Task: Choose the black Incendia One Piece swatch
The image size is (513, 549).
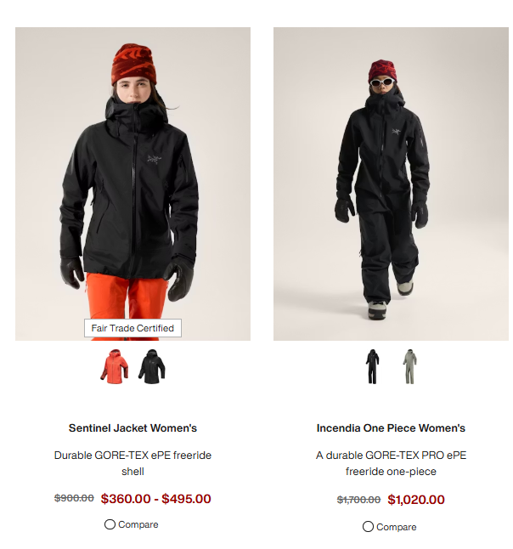Action: [x=372, y=366]
